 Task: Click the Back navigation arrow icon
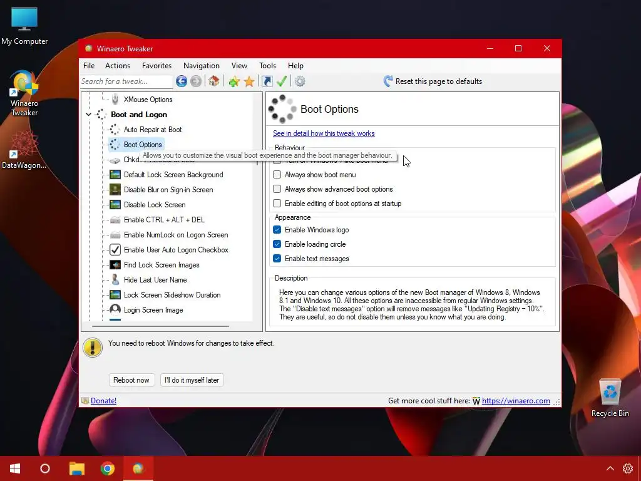point(182,81)
